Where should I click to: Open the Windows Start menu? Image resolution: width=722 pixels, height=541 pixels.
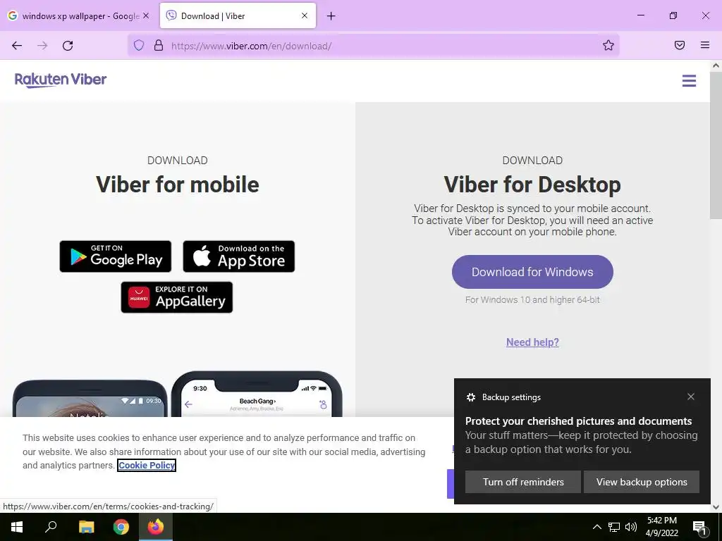click(x=17, y=527)
